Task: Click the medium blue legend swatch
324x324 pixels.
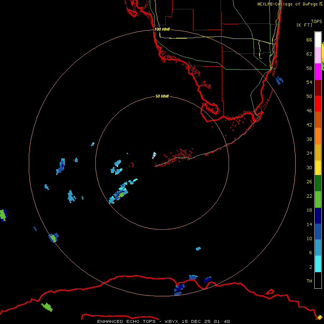Action: pyautogui.click(x=318, y=231)
